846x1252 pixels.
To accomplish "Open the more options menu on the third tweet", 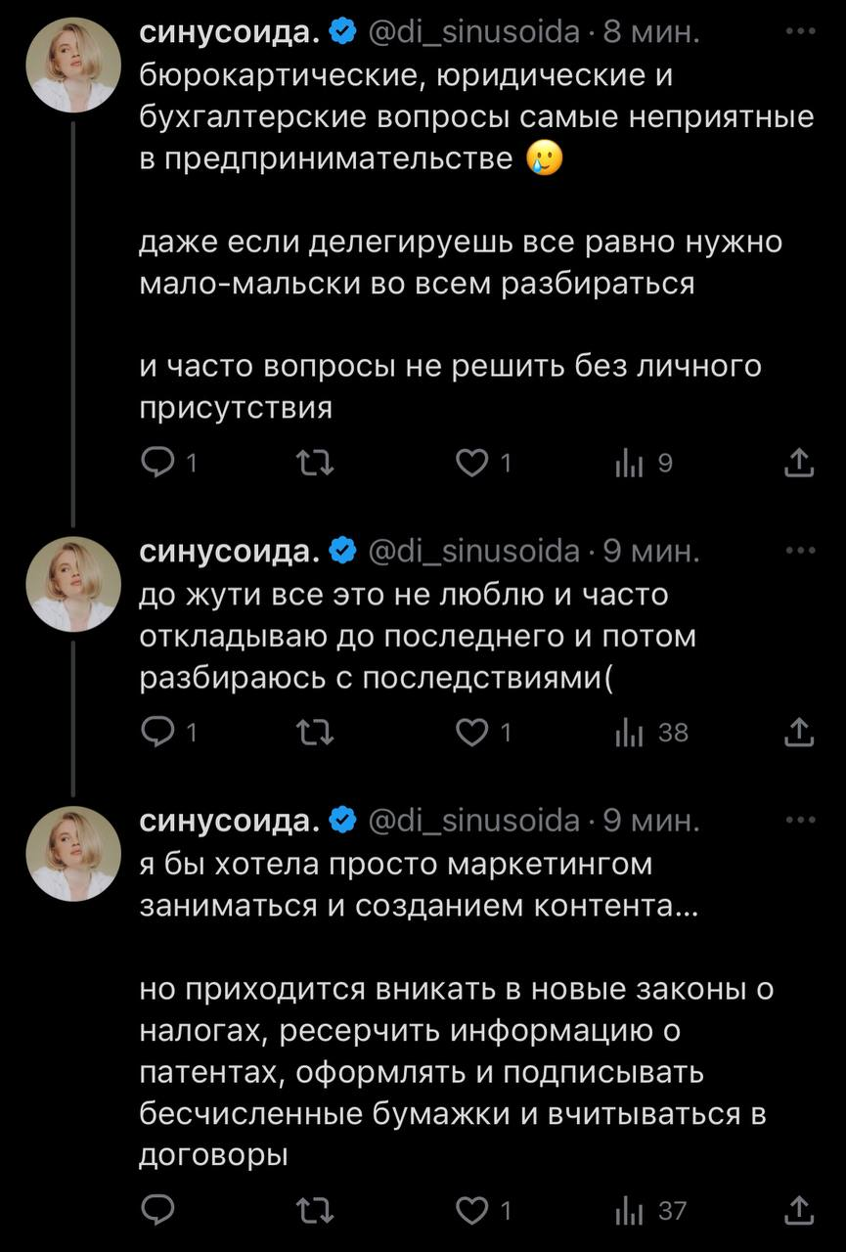I will [800, 820].
